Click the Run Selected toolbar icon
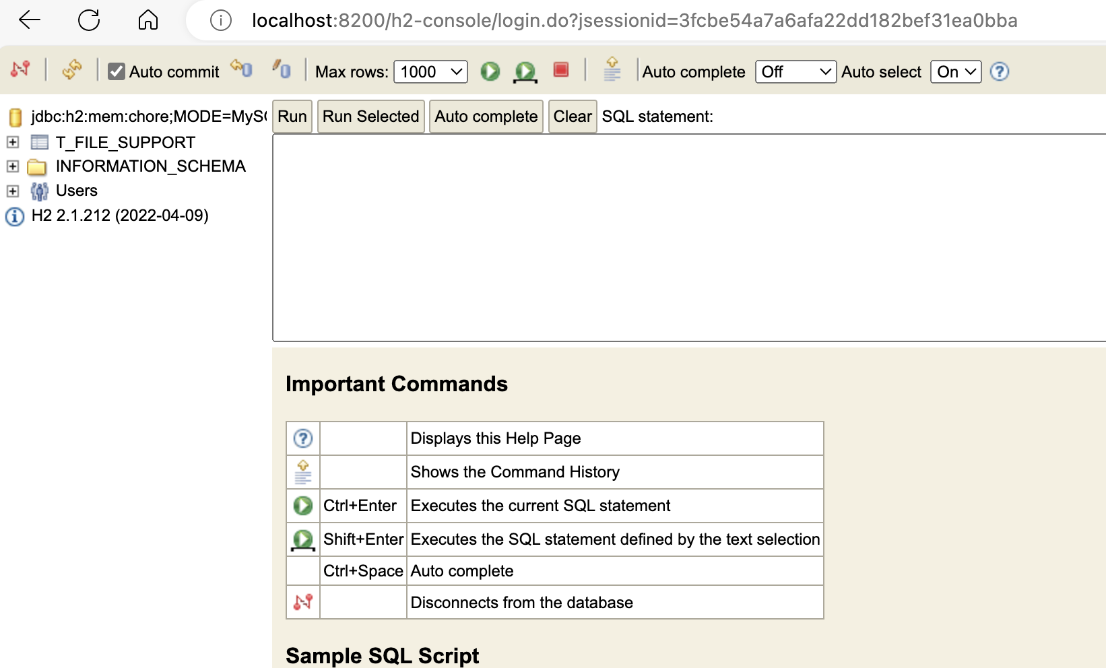Screen dimensions: 1106x668 point(525,72)
